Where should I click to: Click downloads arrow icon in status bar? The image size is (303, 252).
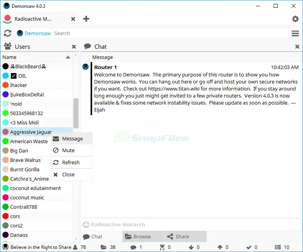191,247
